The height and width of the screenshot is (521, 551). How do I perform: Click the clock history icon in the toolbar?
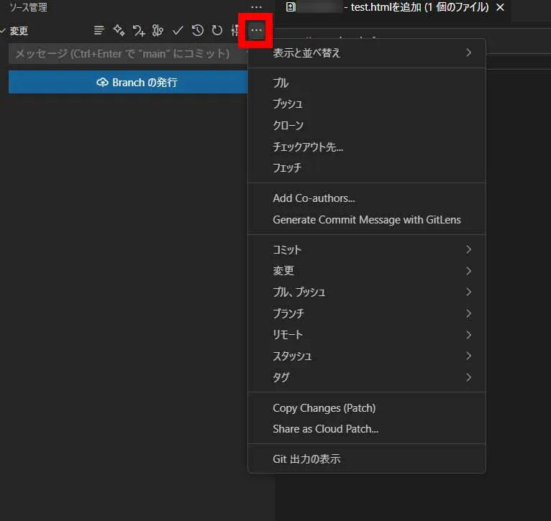pos(197,31)
